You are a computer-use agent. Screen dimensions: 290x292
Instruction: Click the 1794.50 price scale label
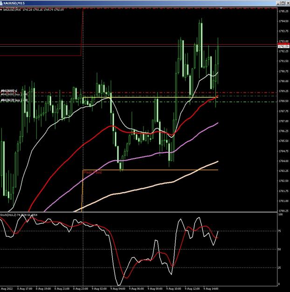pos(283,21)
